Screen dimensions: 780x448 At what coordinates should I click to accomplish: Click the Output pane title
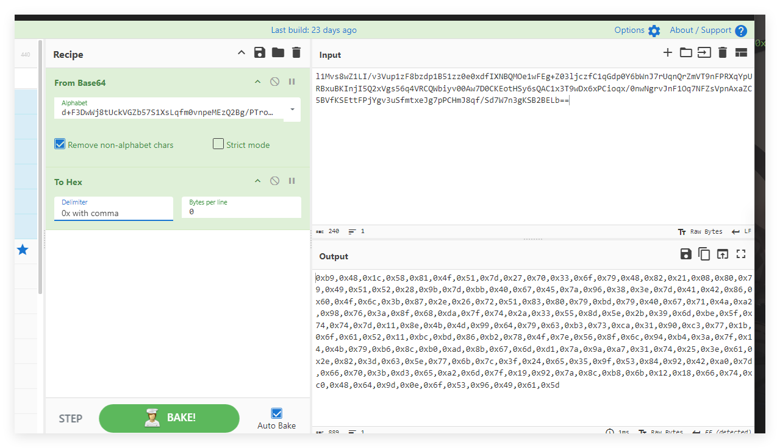(334, 256)
